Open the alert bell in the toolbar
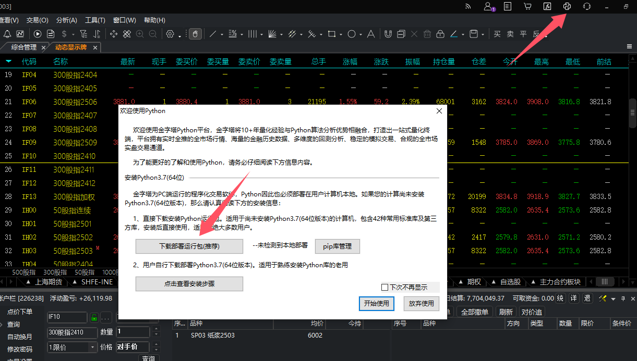Viewport: 637px width, 361px height. click(x=7, y=34)
